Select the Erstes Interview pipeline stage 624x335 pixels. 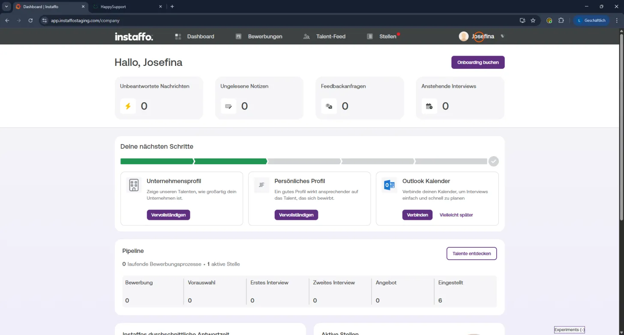coord(279,291)
